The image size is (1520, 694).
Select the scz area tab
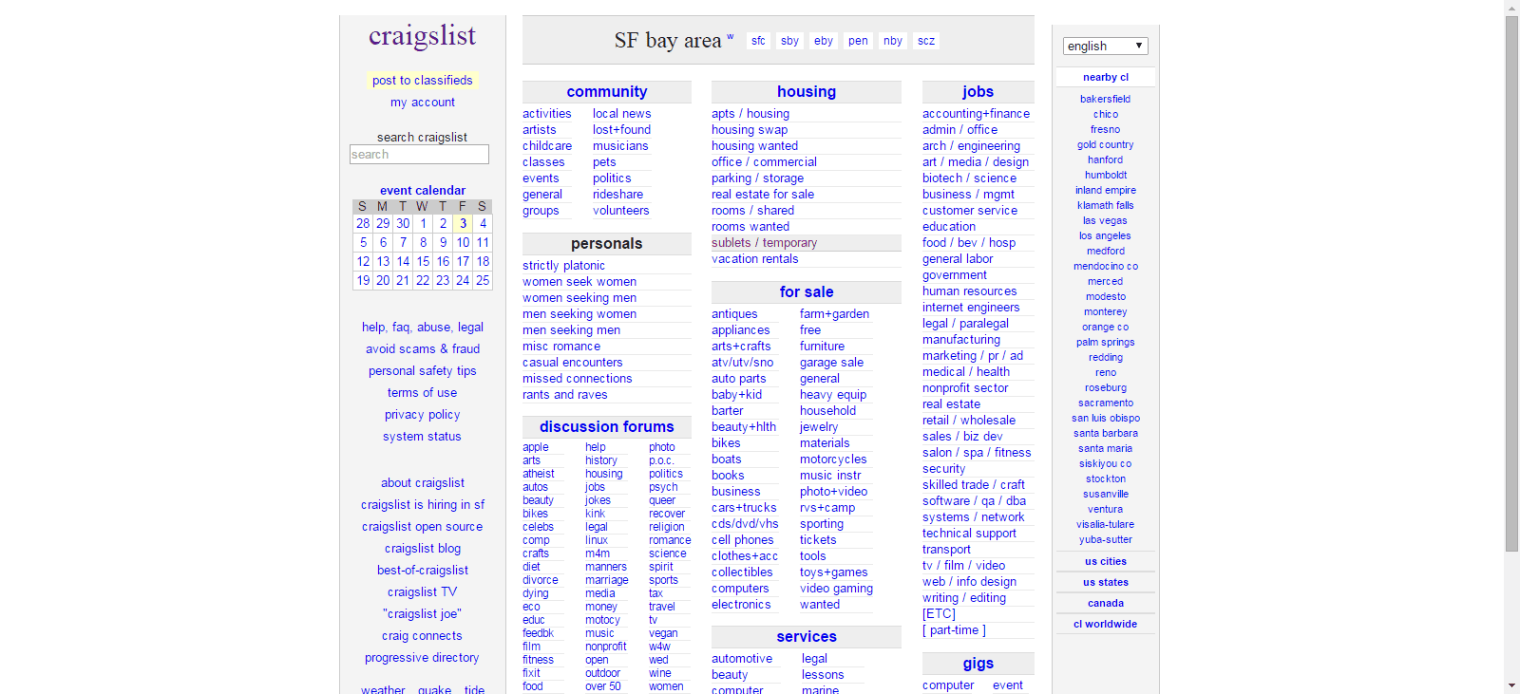[926, 41]
